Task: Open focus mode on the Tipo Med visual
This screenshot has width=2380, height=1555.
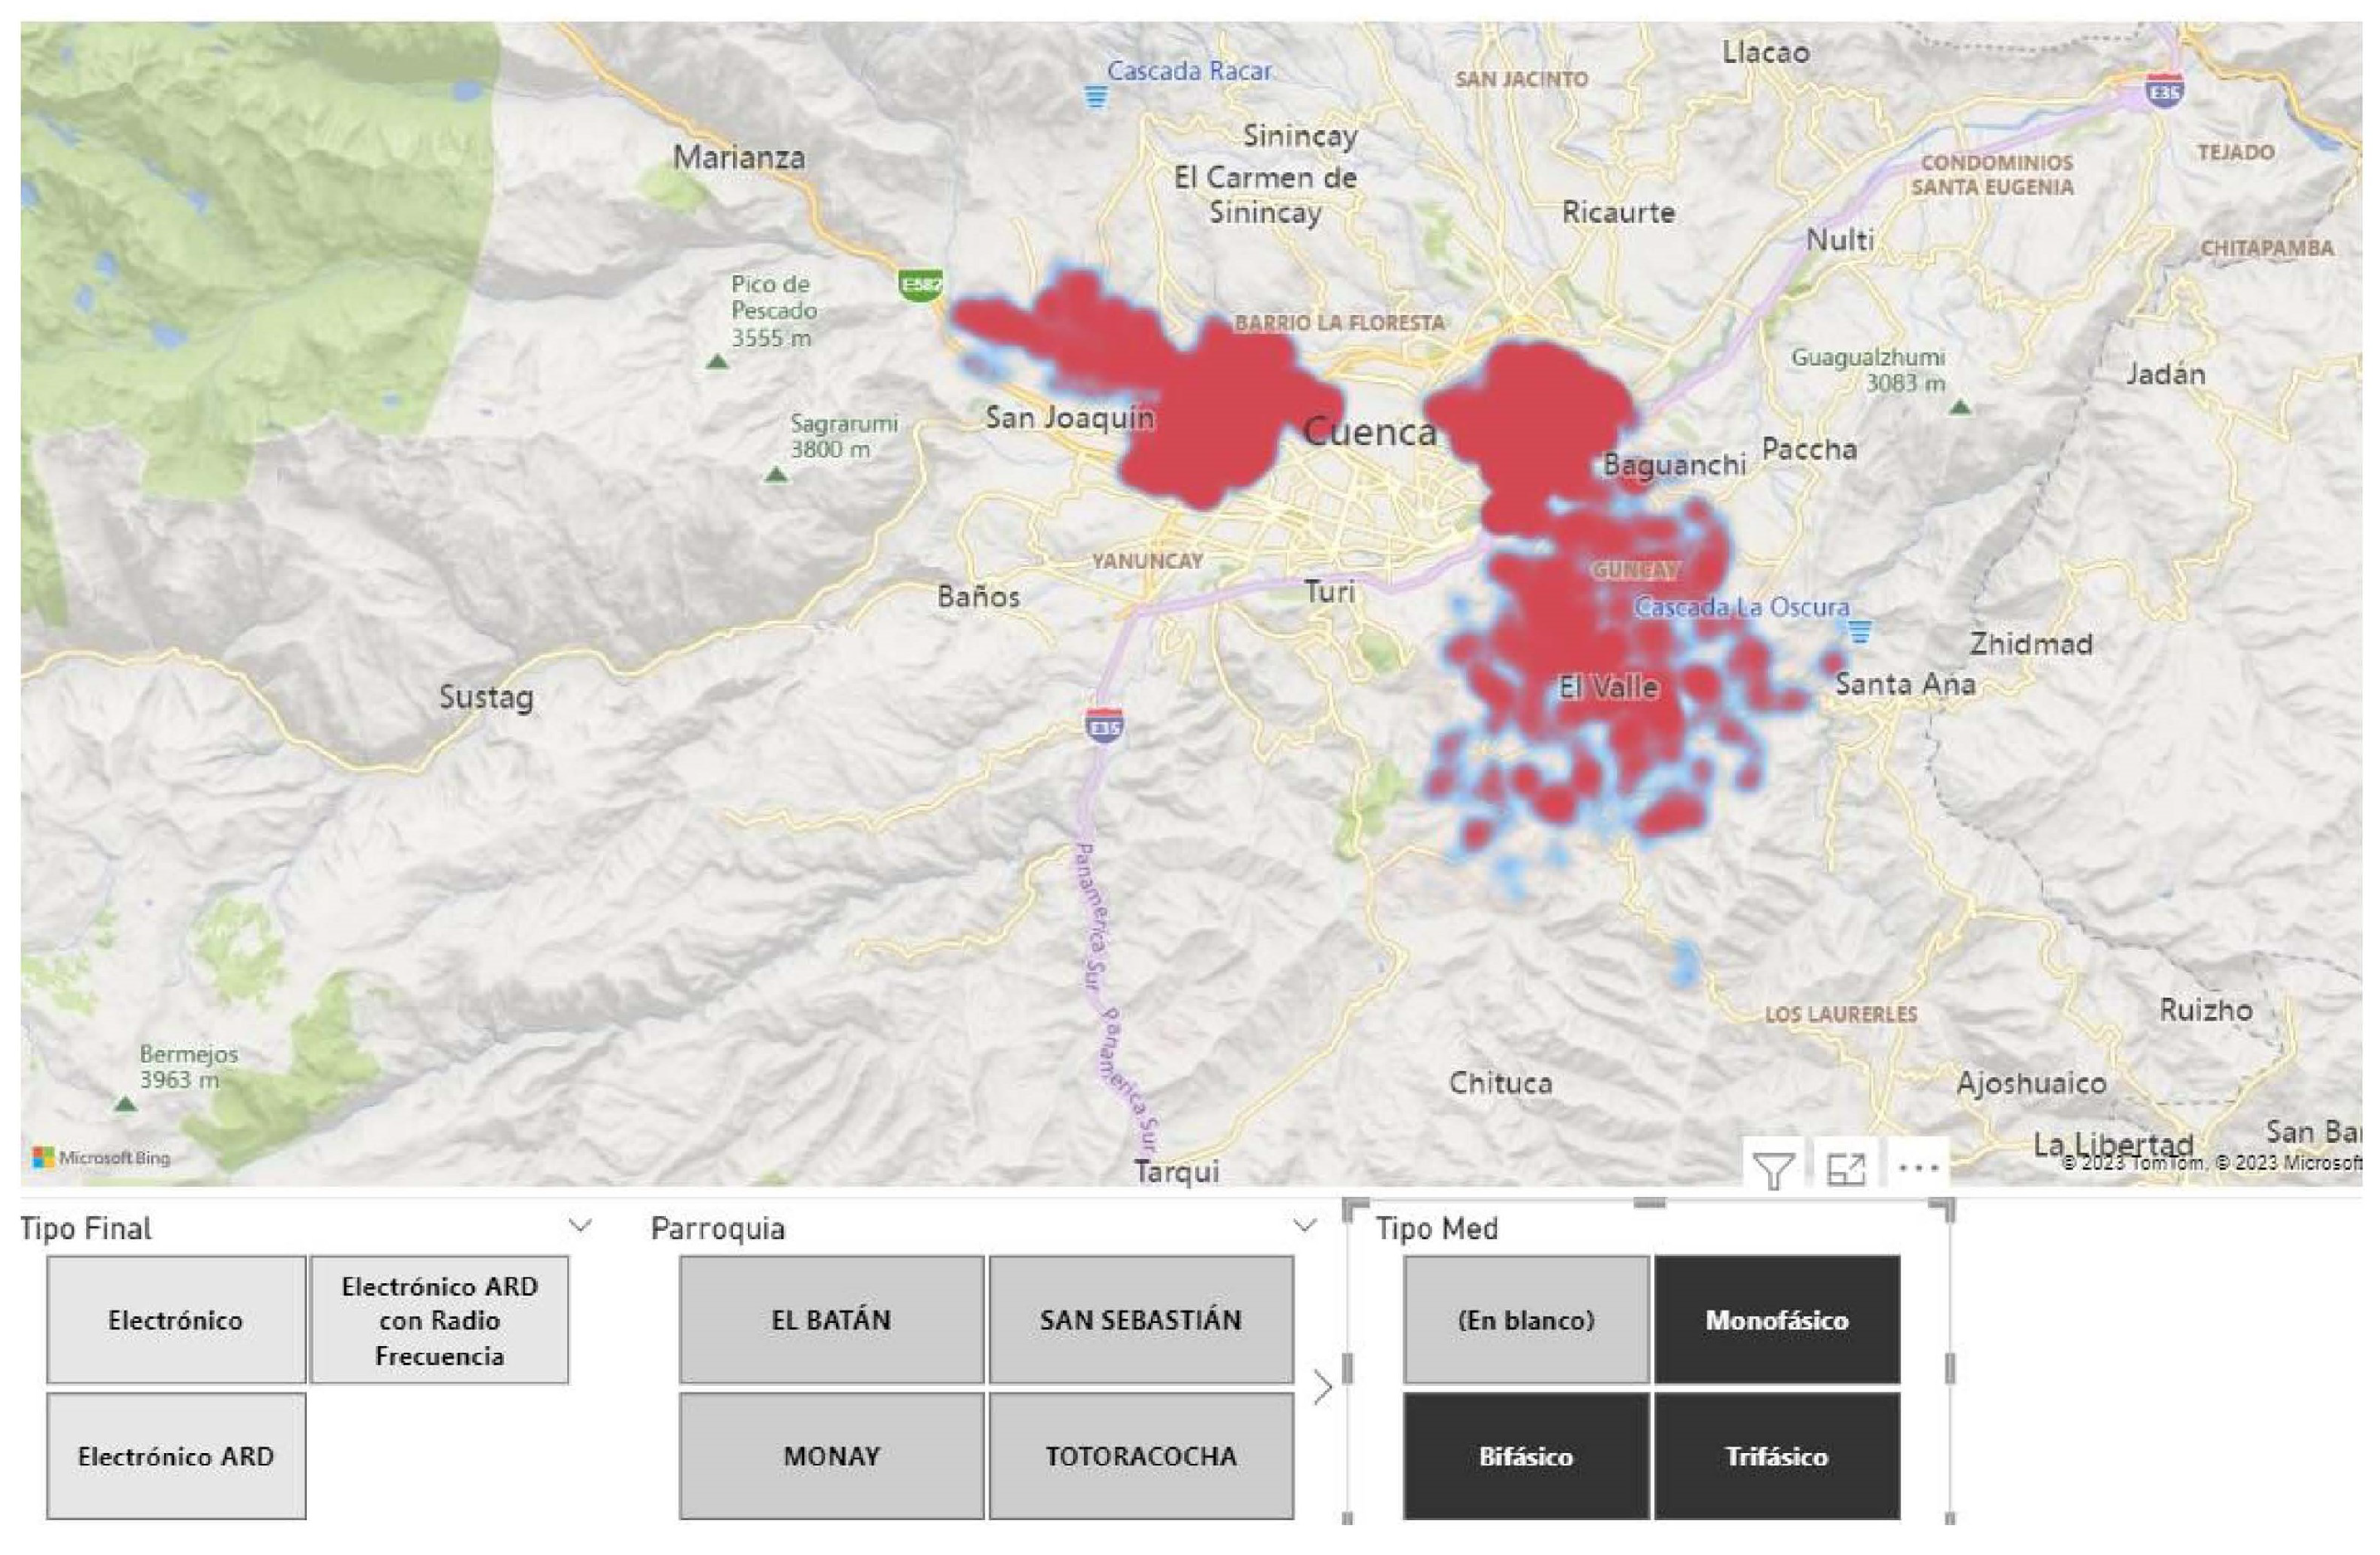Action: pos(1846,1170)
